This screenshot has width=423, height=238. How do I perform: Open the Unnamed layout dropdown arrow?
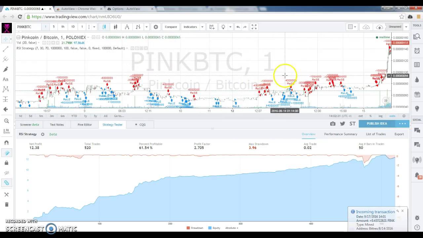(406, 27)
